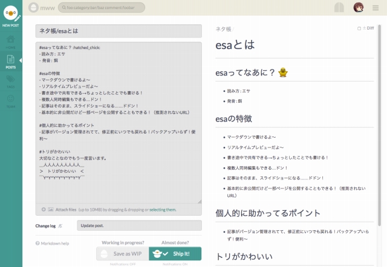Open file picker via 'selecting them' link

[x=163, y=210]
